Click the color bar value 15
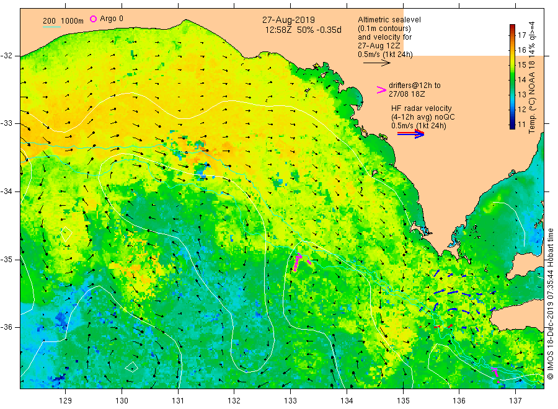The image size is (558, 409). click(521, 64)
